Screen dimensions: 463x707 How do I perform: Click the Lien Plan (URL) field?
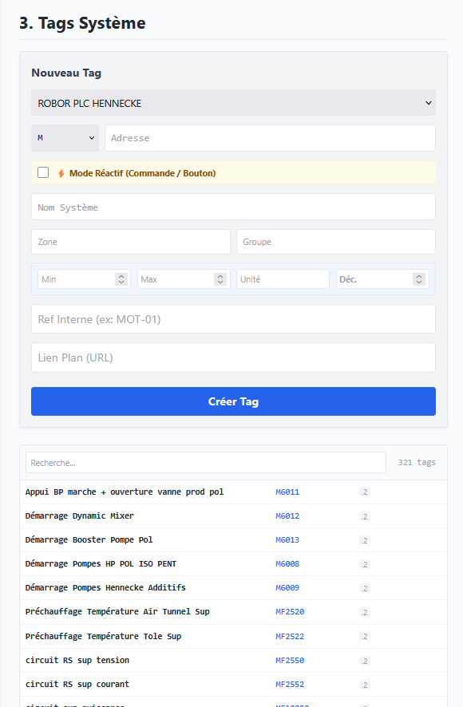(233, 357)
